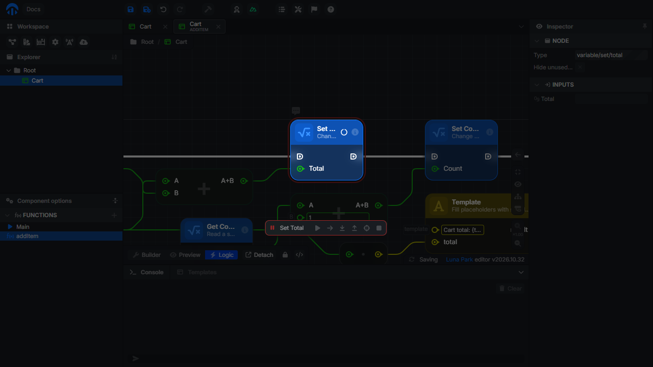Switch to the Templates tab
Screen dimensions: 653x367
[x=197, y=272]
